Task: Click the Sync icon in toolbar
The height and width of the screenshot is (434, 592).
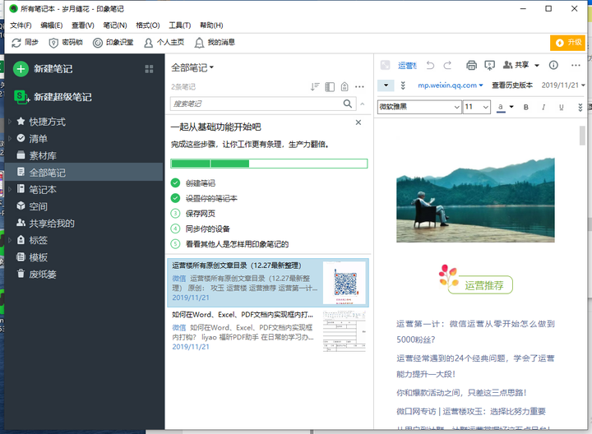Action: (x=16, y=43)
